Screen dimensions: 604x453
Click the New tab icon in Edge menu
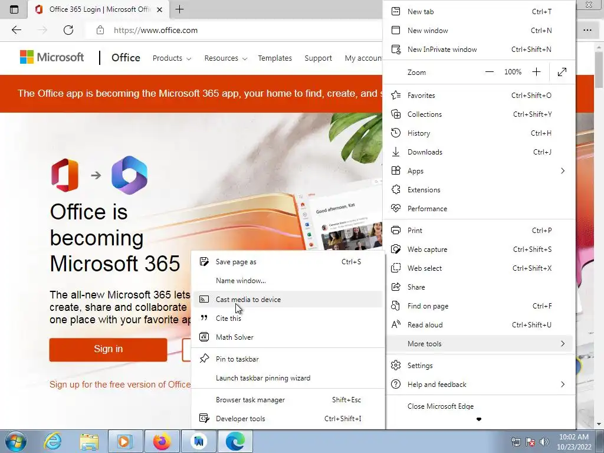click(x=396, y=11)
